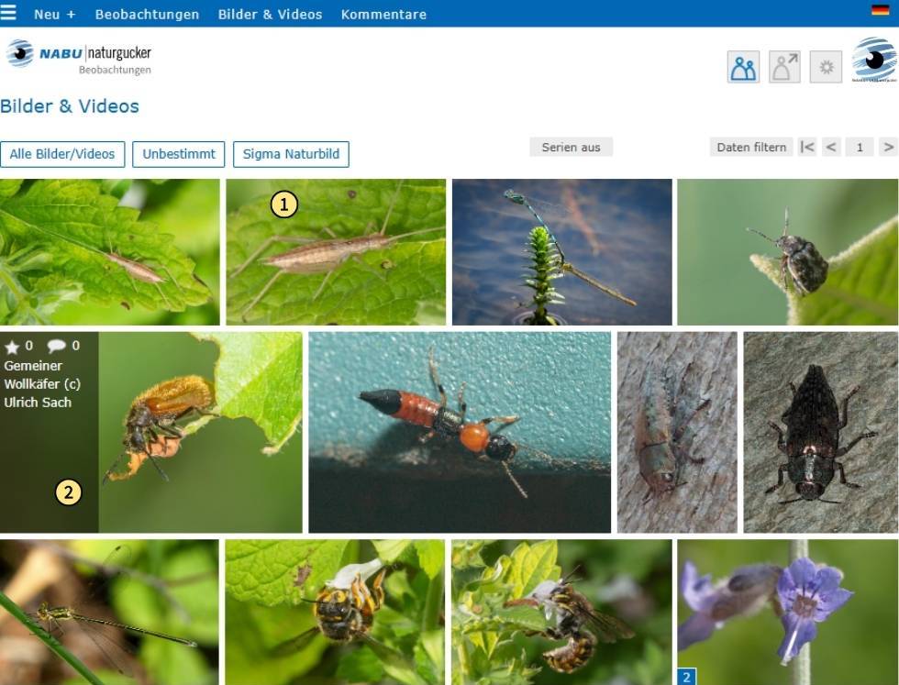This screenshot has height=685, width=899.
Task: Jump to first page button
Action: 806,148
